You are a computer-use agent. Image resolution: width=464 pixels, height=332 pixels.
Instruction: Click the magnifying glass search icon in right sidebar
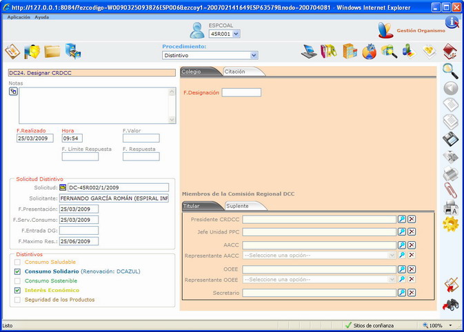(450, 71)
